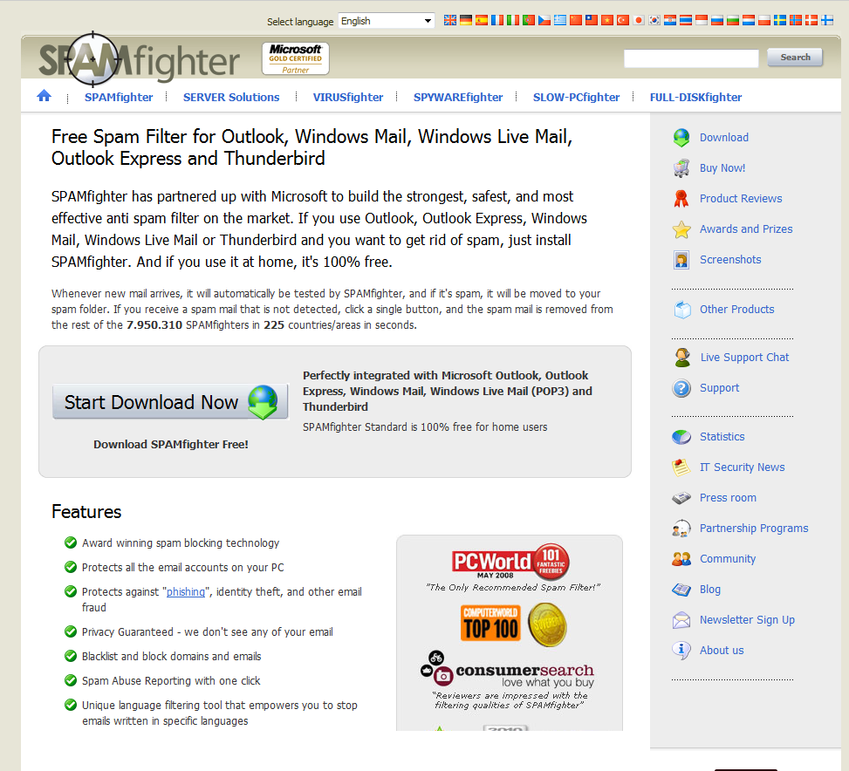Choose the Spanish flag

click(x=482, y=21)
